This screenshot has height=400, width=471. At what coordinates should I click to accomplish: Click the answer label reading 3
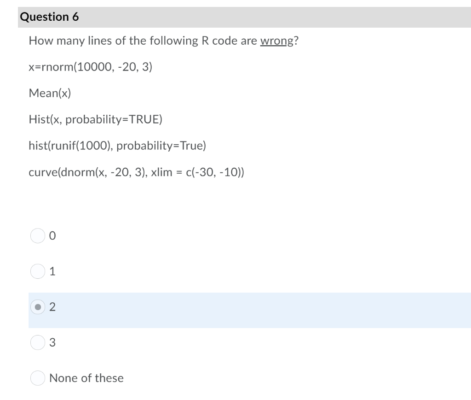coord(52,342)
